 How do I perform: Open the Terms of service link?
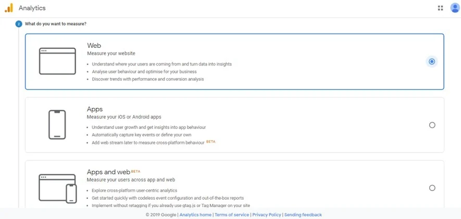coord(232,215)
